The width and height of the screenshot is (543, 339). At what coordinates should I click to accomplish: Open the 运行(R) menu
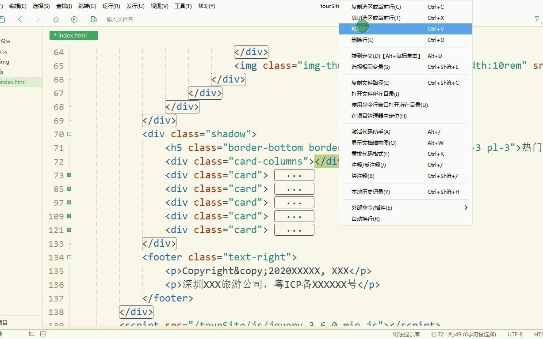click(111, 6)
